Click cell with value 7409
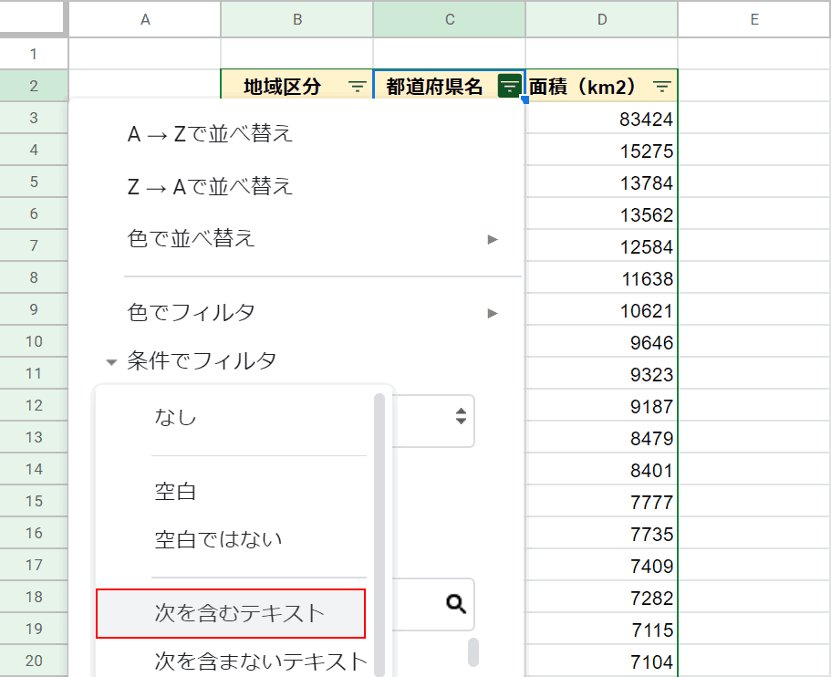The height and width of the screenshot is (677, 831). click(x=602, y=565)
